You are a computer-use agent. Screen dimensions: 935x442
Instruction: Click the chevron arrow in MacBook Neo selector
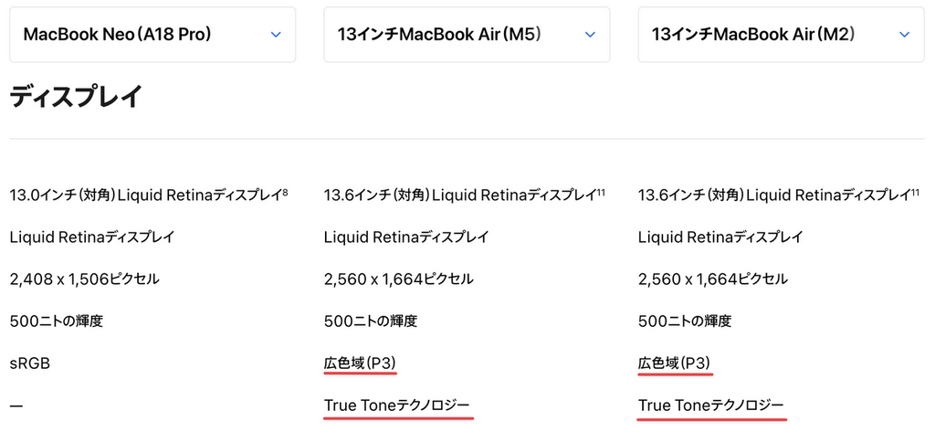(276, 35)
